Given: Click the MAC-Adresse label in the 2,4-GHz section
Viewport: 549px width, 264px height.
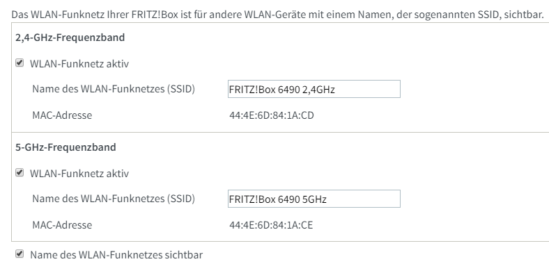Looking at the screenshot, I should tap(62, 115).
